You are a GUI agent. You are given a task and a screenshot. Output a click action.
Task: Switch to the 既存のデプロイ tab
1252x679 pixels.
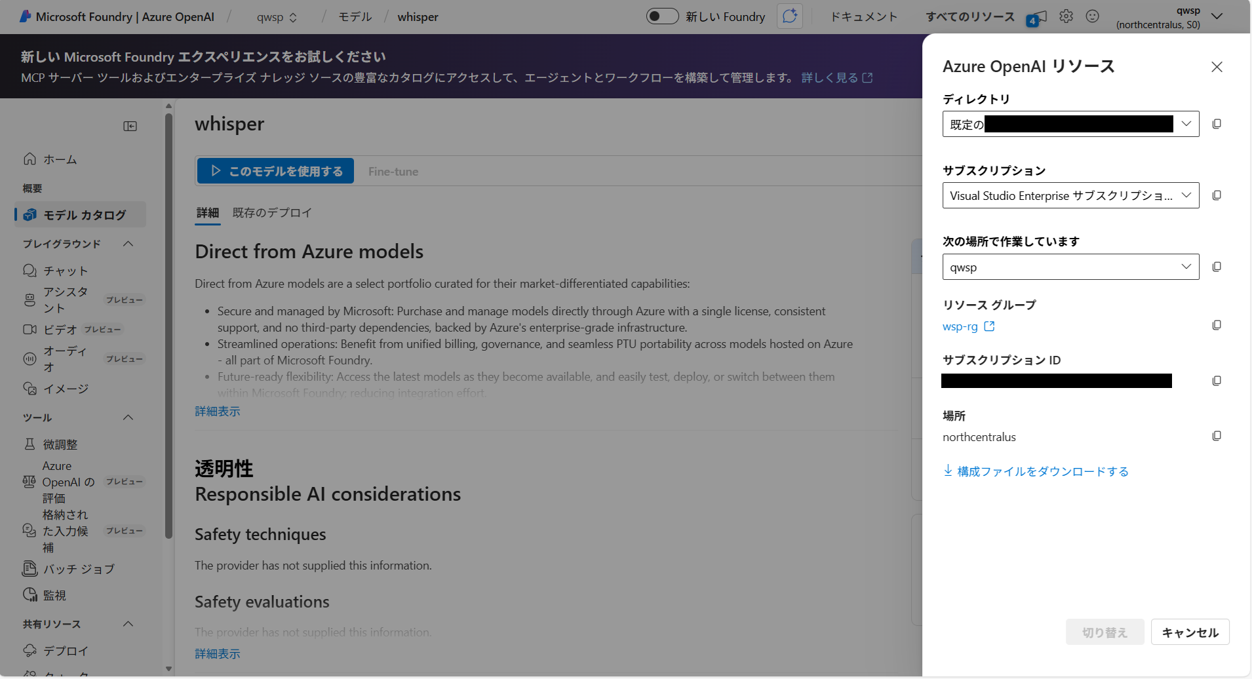[272, 213]
